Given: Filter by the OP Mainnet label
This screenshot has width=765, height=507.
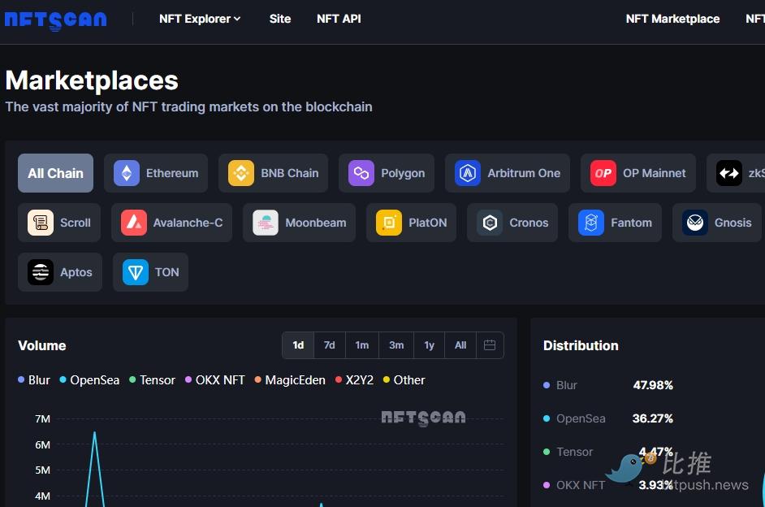Looking at the screenshot, I should [655, 173].
